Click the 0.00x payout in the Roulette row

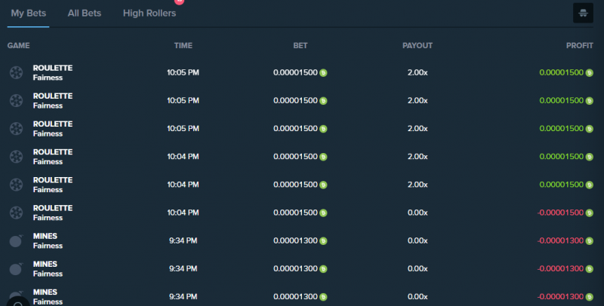pyautogui.click(x=418, y=213)
